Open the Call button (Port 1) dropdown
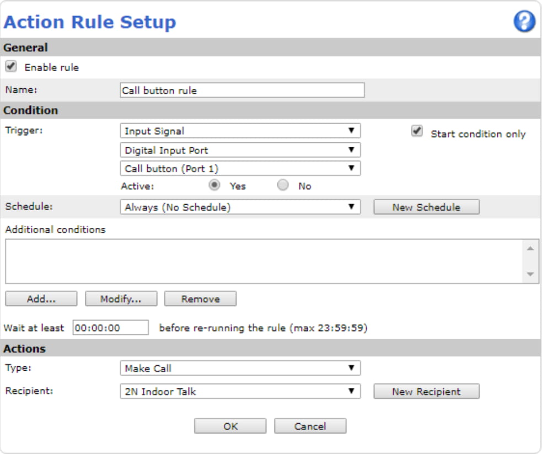The width and height of the screenshot is (542, 454). (x=240, y=168)
